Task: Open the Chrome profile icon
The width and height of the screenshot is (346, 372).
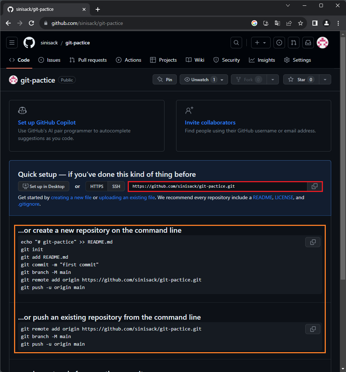Action: coord(327,23)
